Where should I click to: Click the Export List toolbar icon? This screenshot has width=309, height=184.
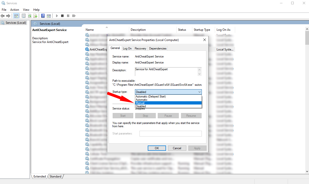35,16
